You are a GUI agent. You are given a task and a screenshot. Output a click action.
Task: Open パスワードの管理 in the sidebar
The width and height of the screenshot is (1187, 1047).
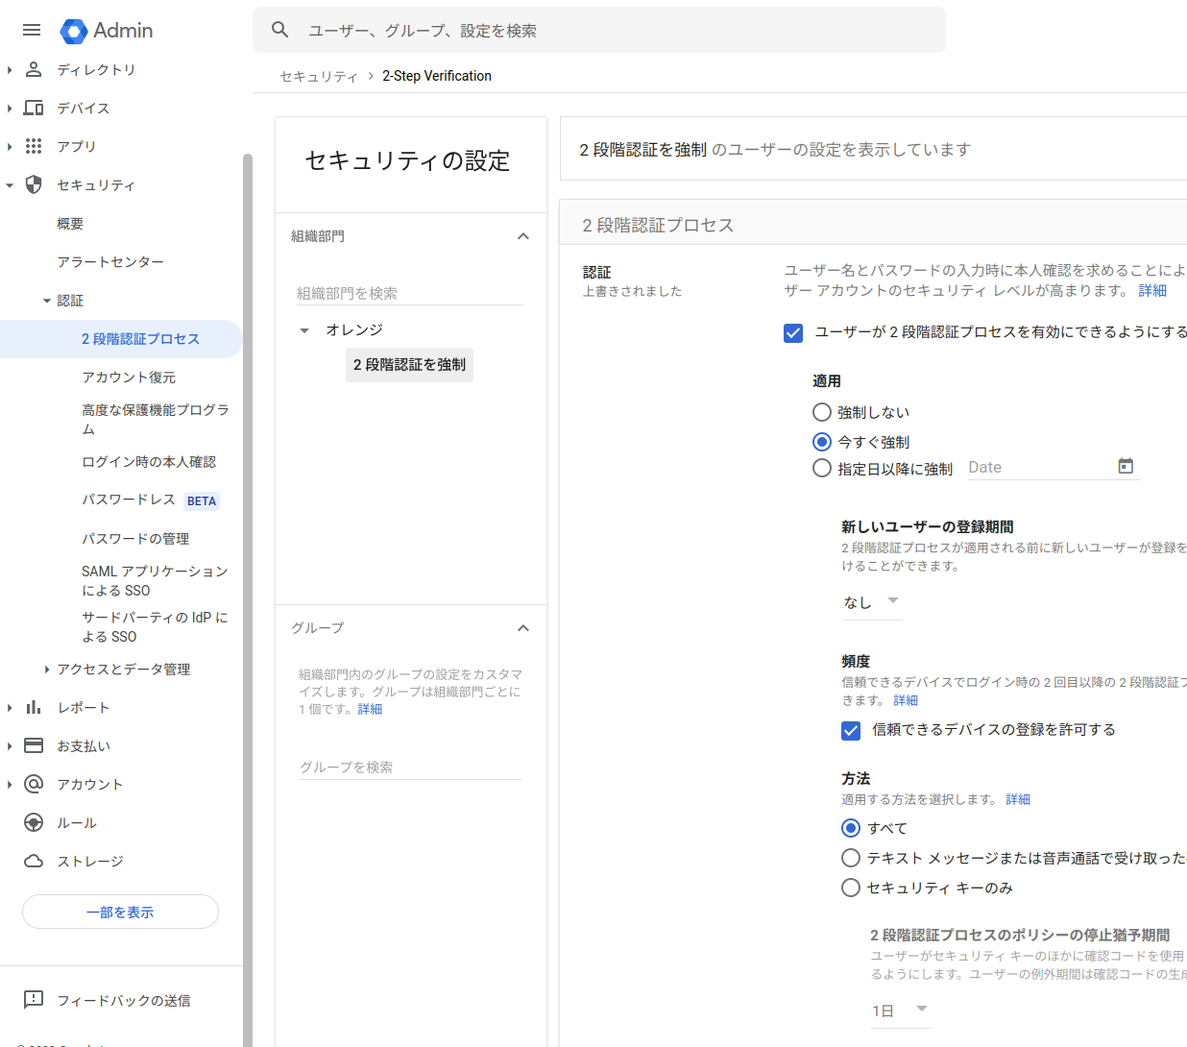tap(135, 539)
